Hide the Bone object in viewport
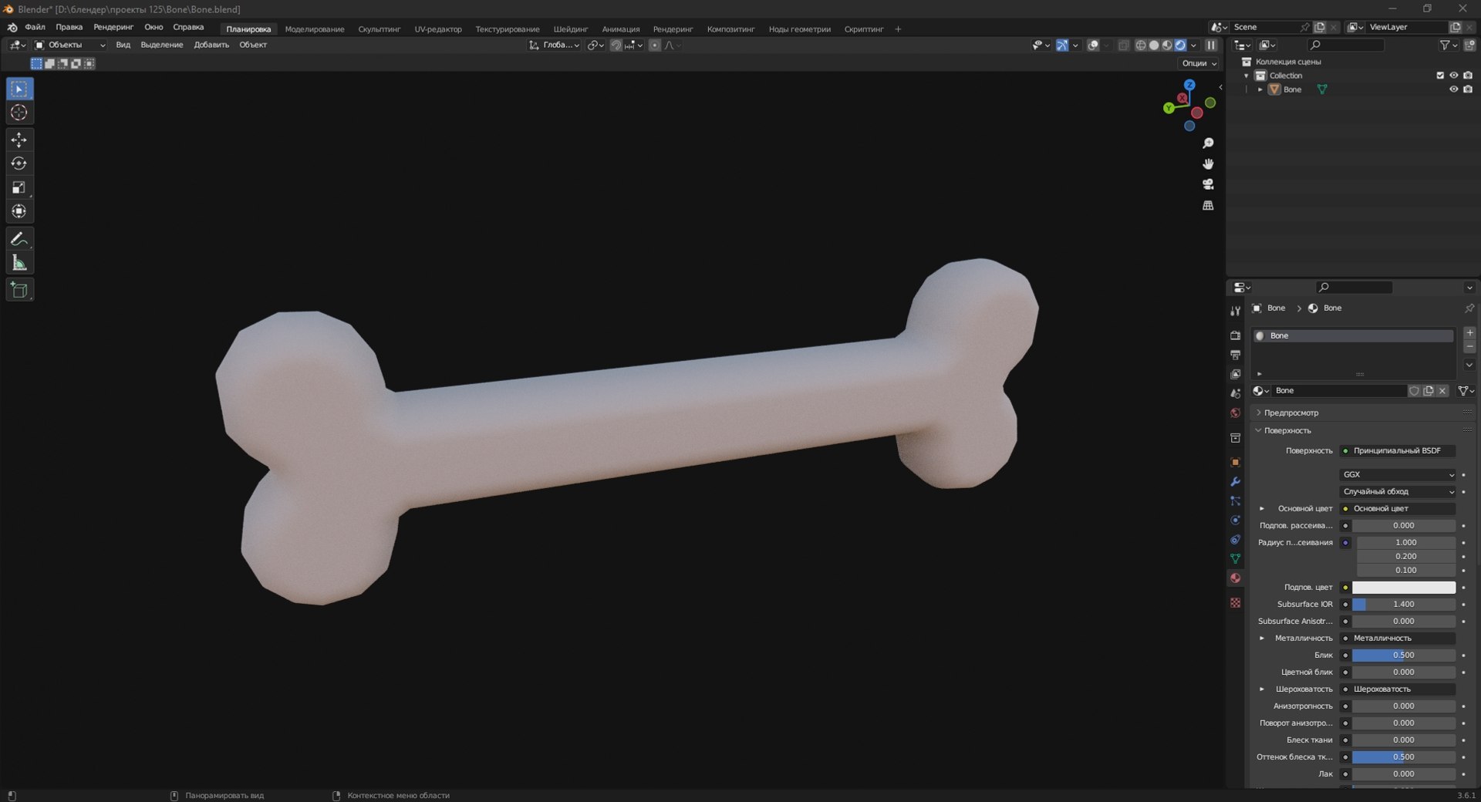 coord(1453,89)
